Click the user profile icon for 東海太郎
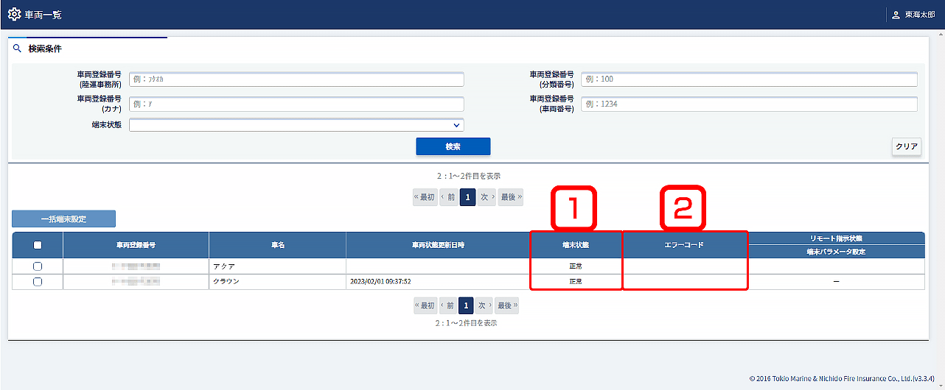 pos(896,15)
